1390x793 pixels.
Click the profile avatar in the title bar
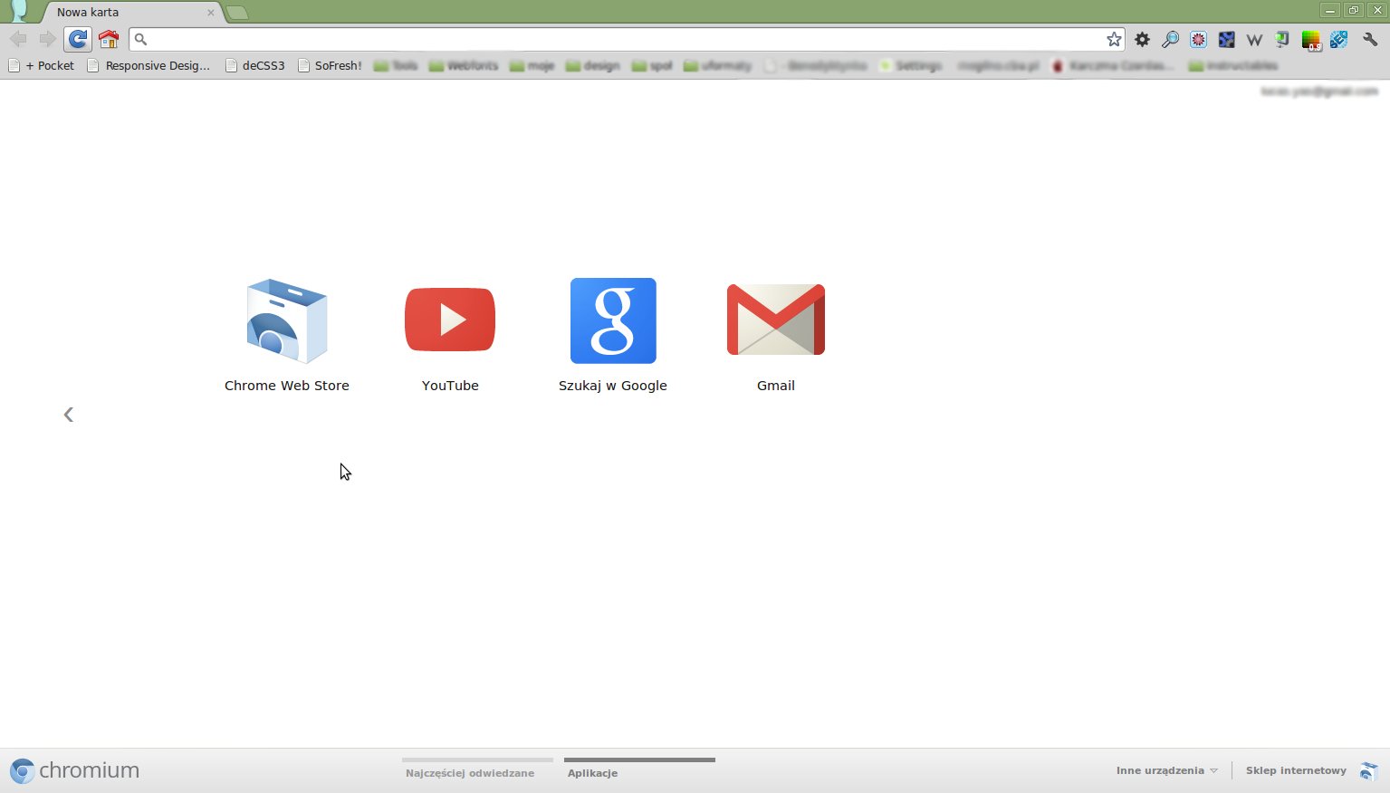click(18, 11)
